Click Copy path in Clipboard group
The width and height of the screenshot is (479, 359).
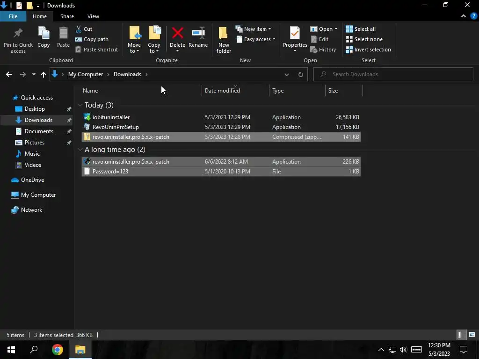tap(92, 39)
